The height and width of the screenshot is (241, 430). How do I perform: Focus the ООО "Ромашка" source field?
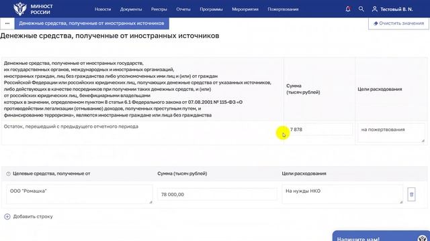pos(79,194)
